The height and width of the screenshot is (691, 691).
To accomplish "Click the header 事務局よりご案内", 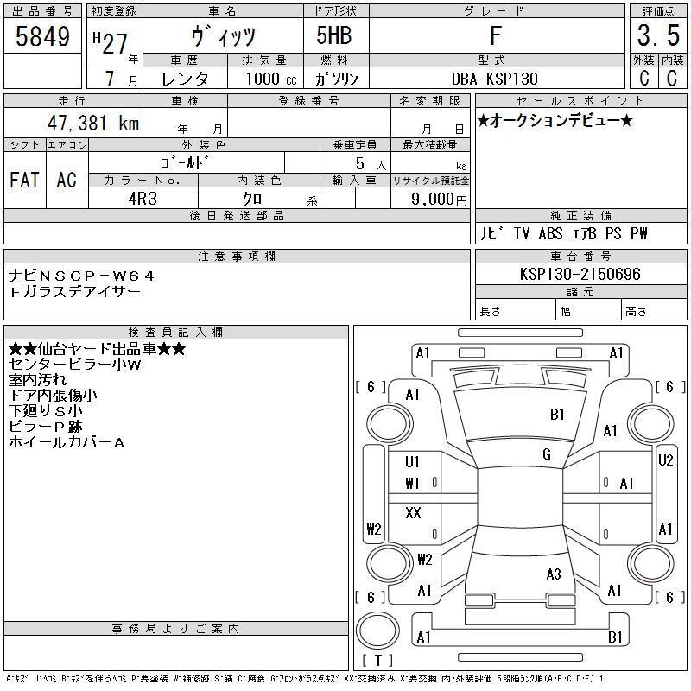I will (x=175, y=629).
